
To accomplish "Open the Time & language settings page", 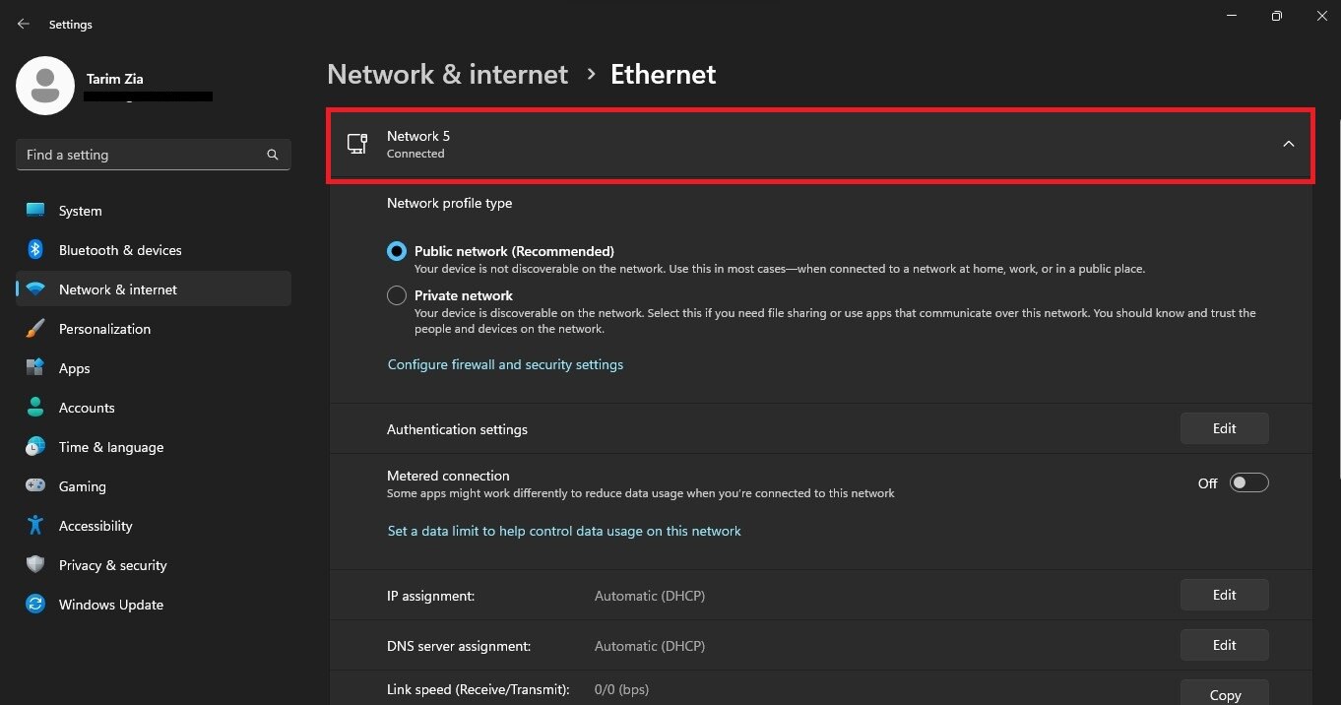I will pyautogui.click(x=110, y=447).
